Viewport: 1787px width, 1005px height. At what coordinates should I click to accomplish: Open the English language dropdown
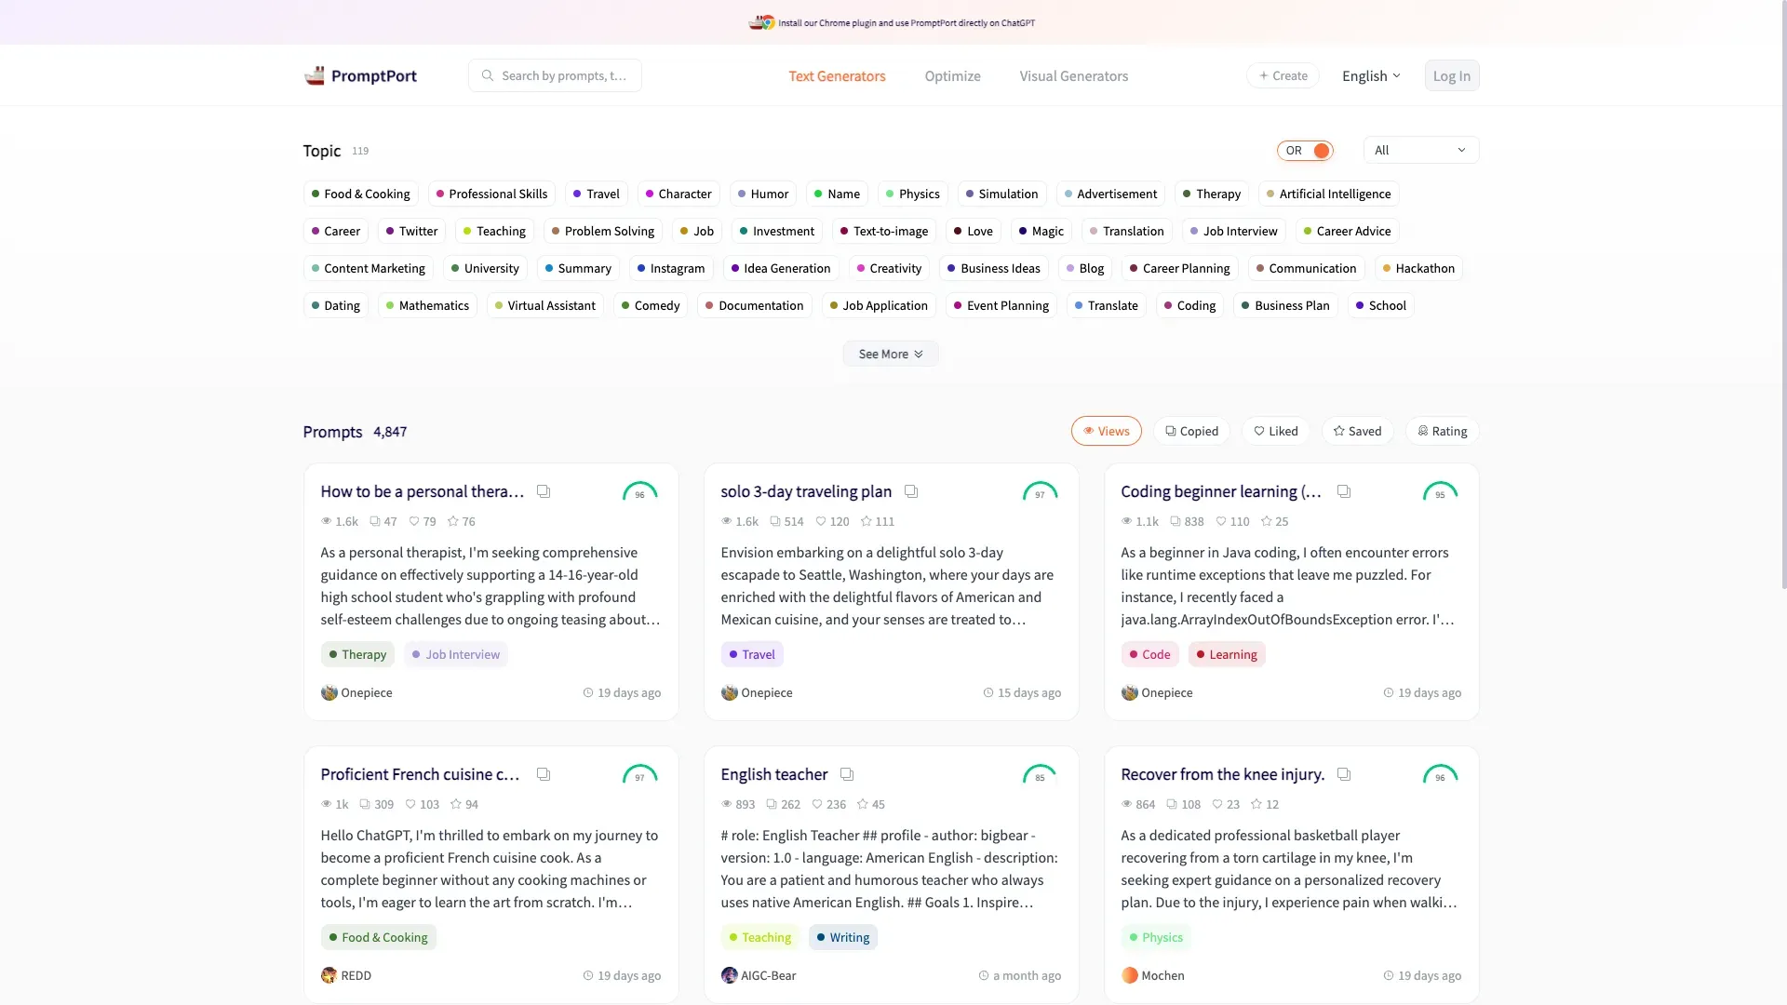(1371, 75)
